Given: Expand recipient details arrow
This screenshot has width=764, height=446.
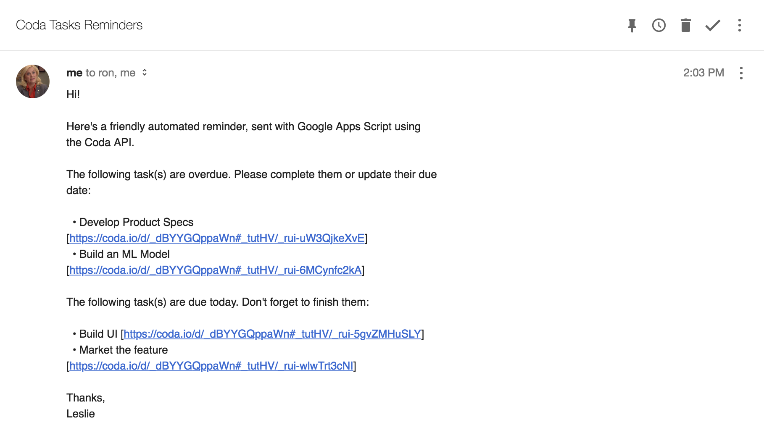Looking at the screenshot, I should pos(145,73).
